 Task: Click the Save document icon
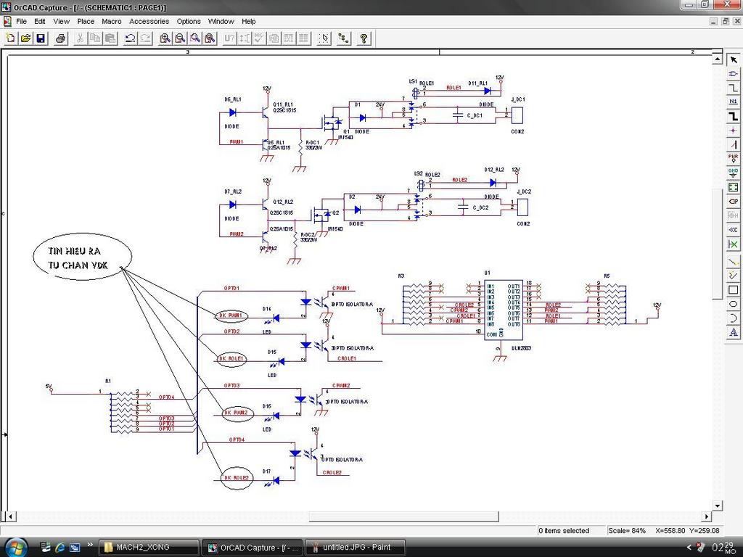pyautogui.click(x=41, y=38)
